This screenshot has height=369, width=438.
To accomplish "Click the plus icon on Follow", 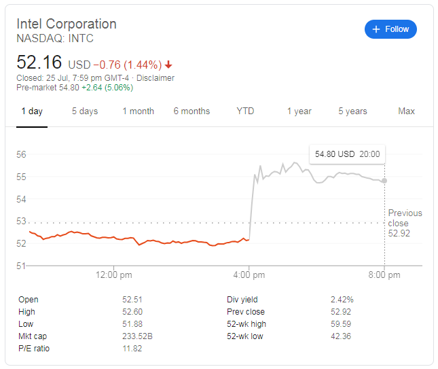I will [377, 29].
